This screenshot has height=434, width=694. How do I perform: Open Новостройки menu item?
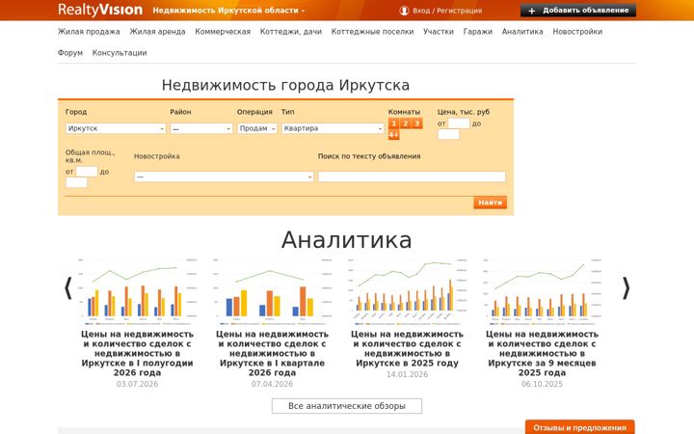[577, 32]
